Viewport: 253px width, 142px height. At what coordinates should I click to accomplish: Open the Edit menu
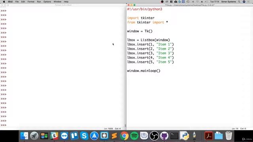23,2
